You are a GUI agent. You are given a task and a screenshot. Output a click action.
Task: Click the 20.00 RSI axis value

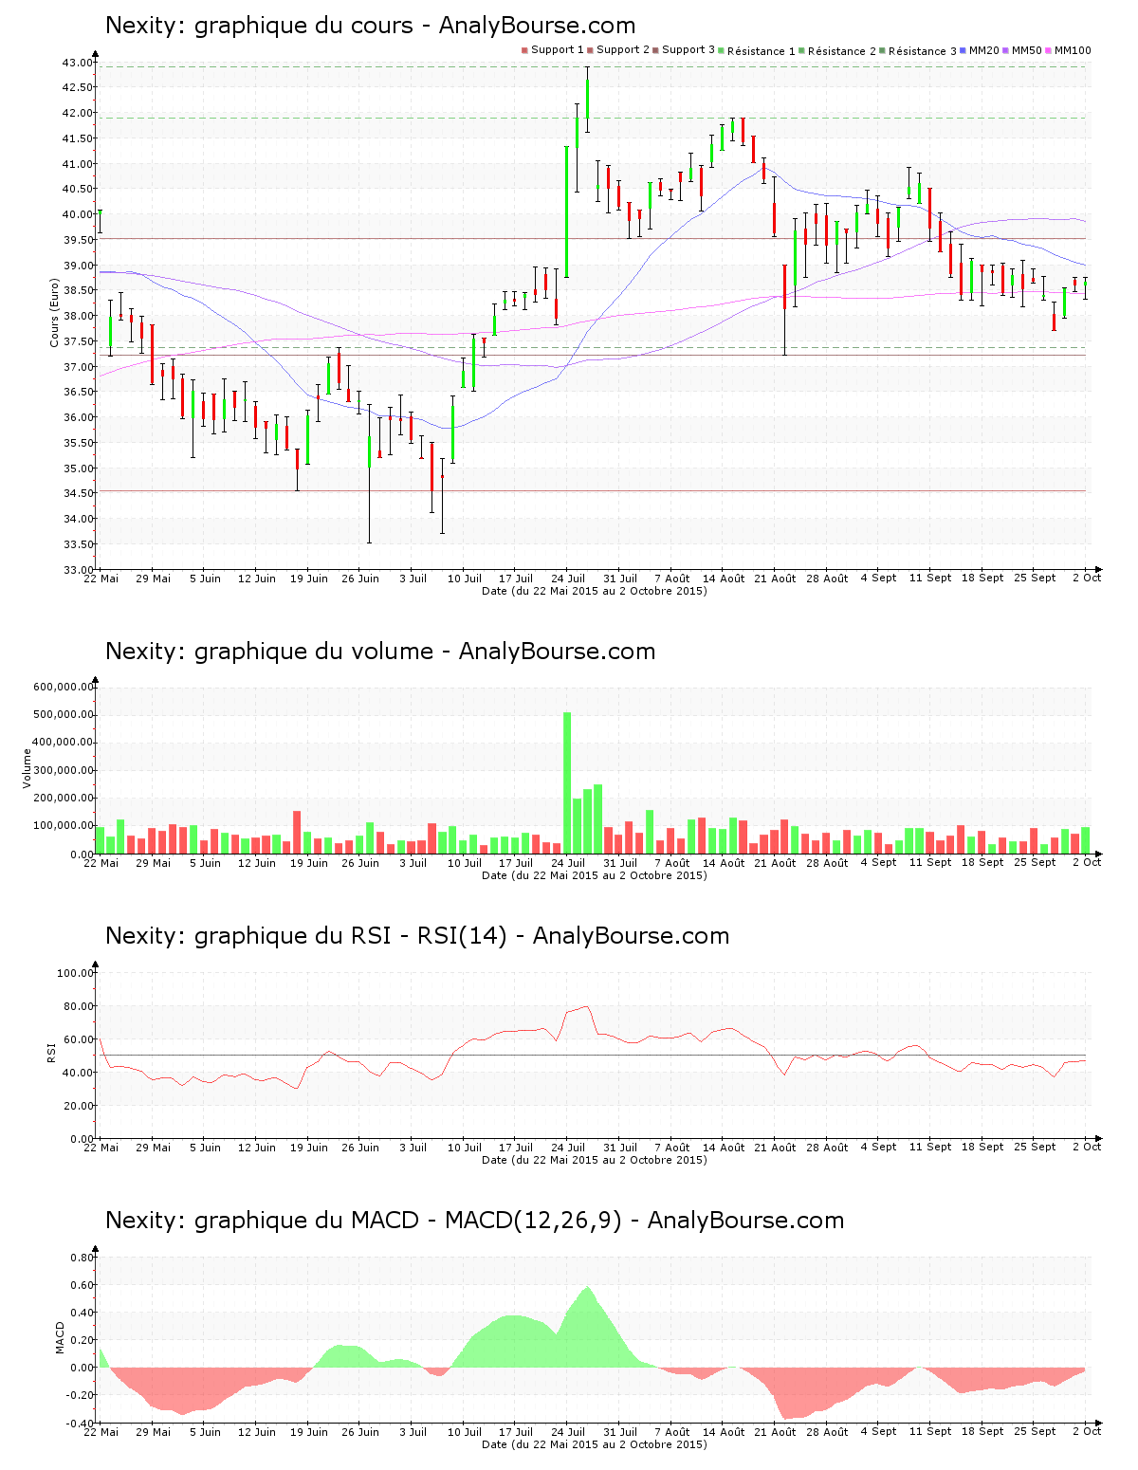tap(78, 1106)
